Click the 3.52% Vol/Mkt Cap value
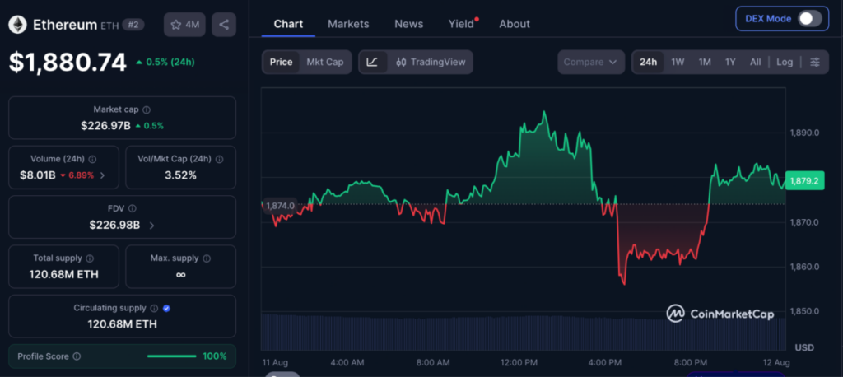Image resolution: width=843 pixels, height=377 pixels. pos(180,175)
